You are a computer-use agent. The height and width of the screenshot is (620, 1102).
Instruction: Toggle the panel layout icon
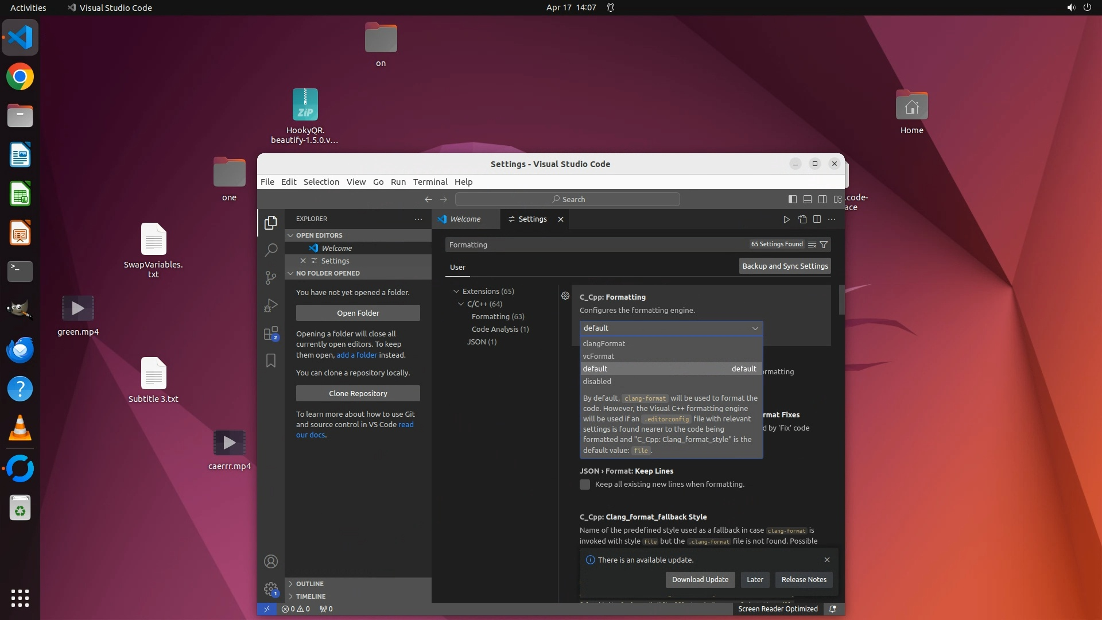click(807, 199)
